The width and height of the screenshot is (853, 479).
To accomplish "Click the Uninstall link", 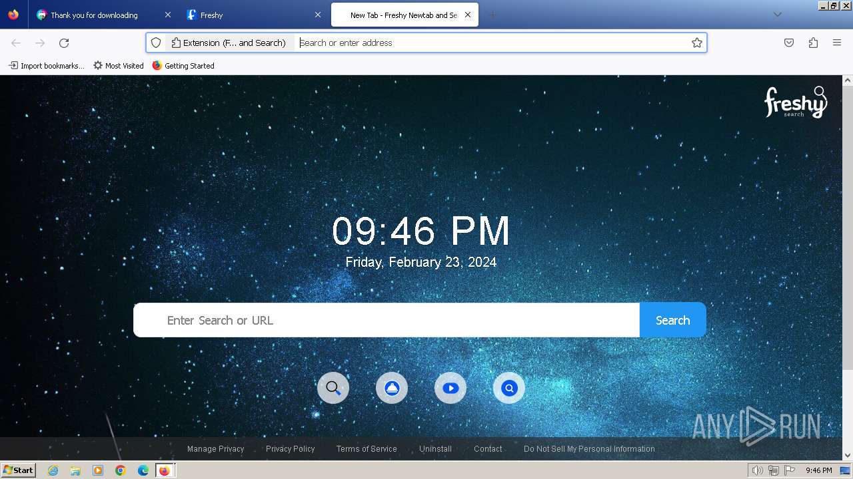I will pyautogui.click(x=435, y=449).
